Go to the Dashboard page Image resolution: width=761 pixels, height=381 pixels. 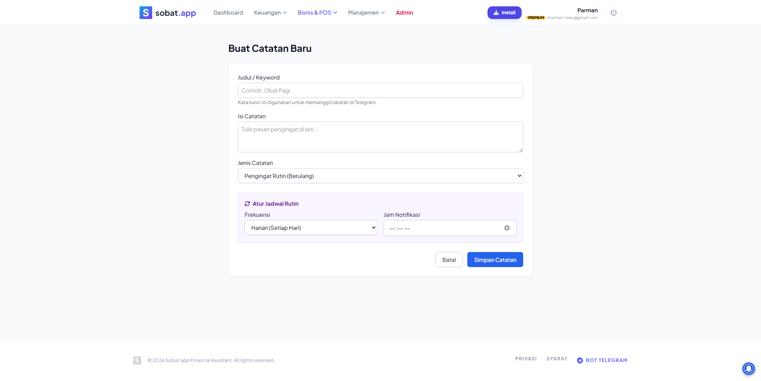(x=228, y=13)
